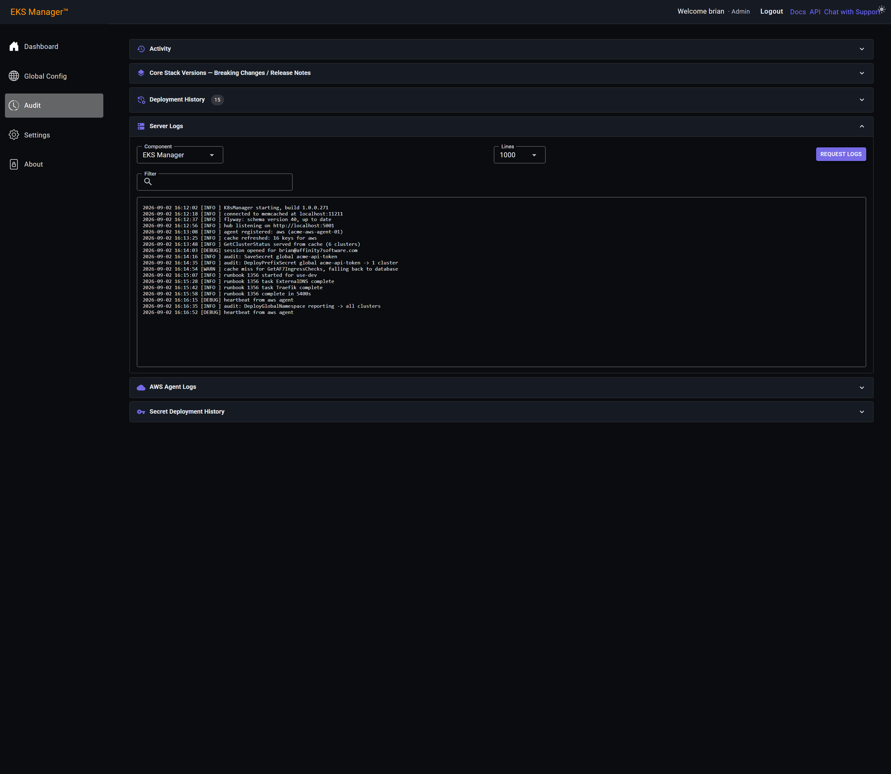This screenshot has width=891, height=774.
Task: Click the Global Config globe icon
Action: click(x=14, y=76)
